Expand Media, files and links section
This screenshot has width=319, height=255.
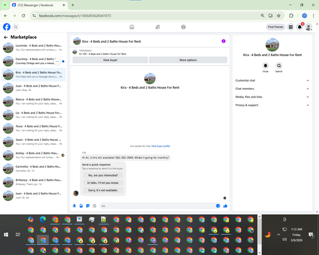pos(272,97)
